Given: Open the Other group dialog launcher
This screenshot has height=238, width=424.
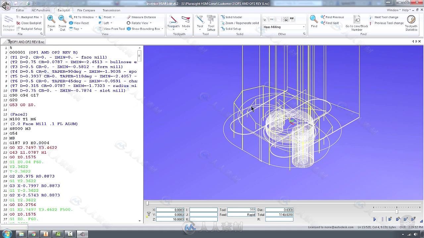Looking at the screenshot, I should click(x=304, y=34).
